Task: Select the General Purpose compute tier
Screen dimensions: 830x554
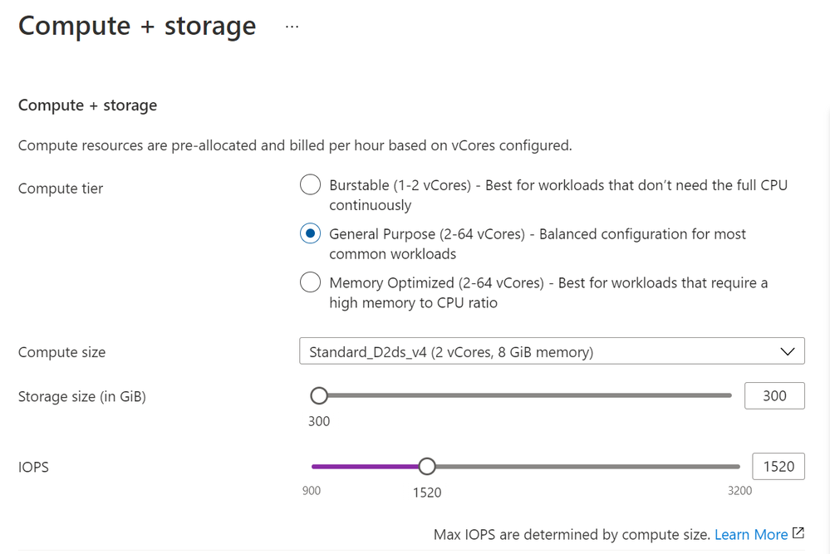Action: tap(310, 233)
